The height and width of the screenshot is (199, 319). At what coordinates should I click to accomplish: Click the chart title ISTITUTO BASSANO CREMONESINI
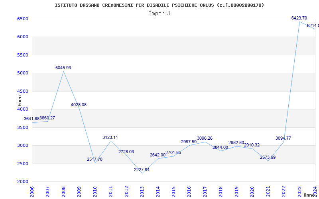coord(159,5)
